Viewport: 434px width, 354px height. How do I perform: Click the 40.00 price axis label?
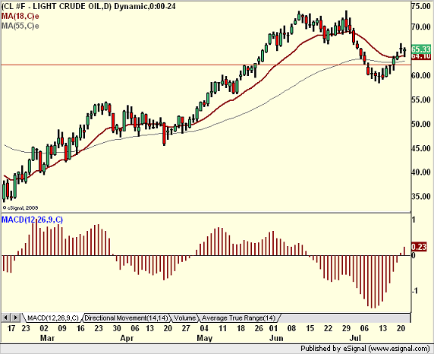point(420,172)
